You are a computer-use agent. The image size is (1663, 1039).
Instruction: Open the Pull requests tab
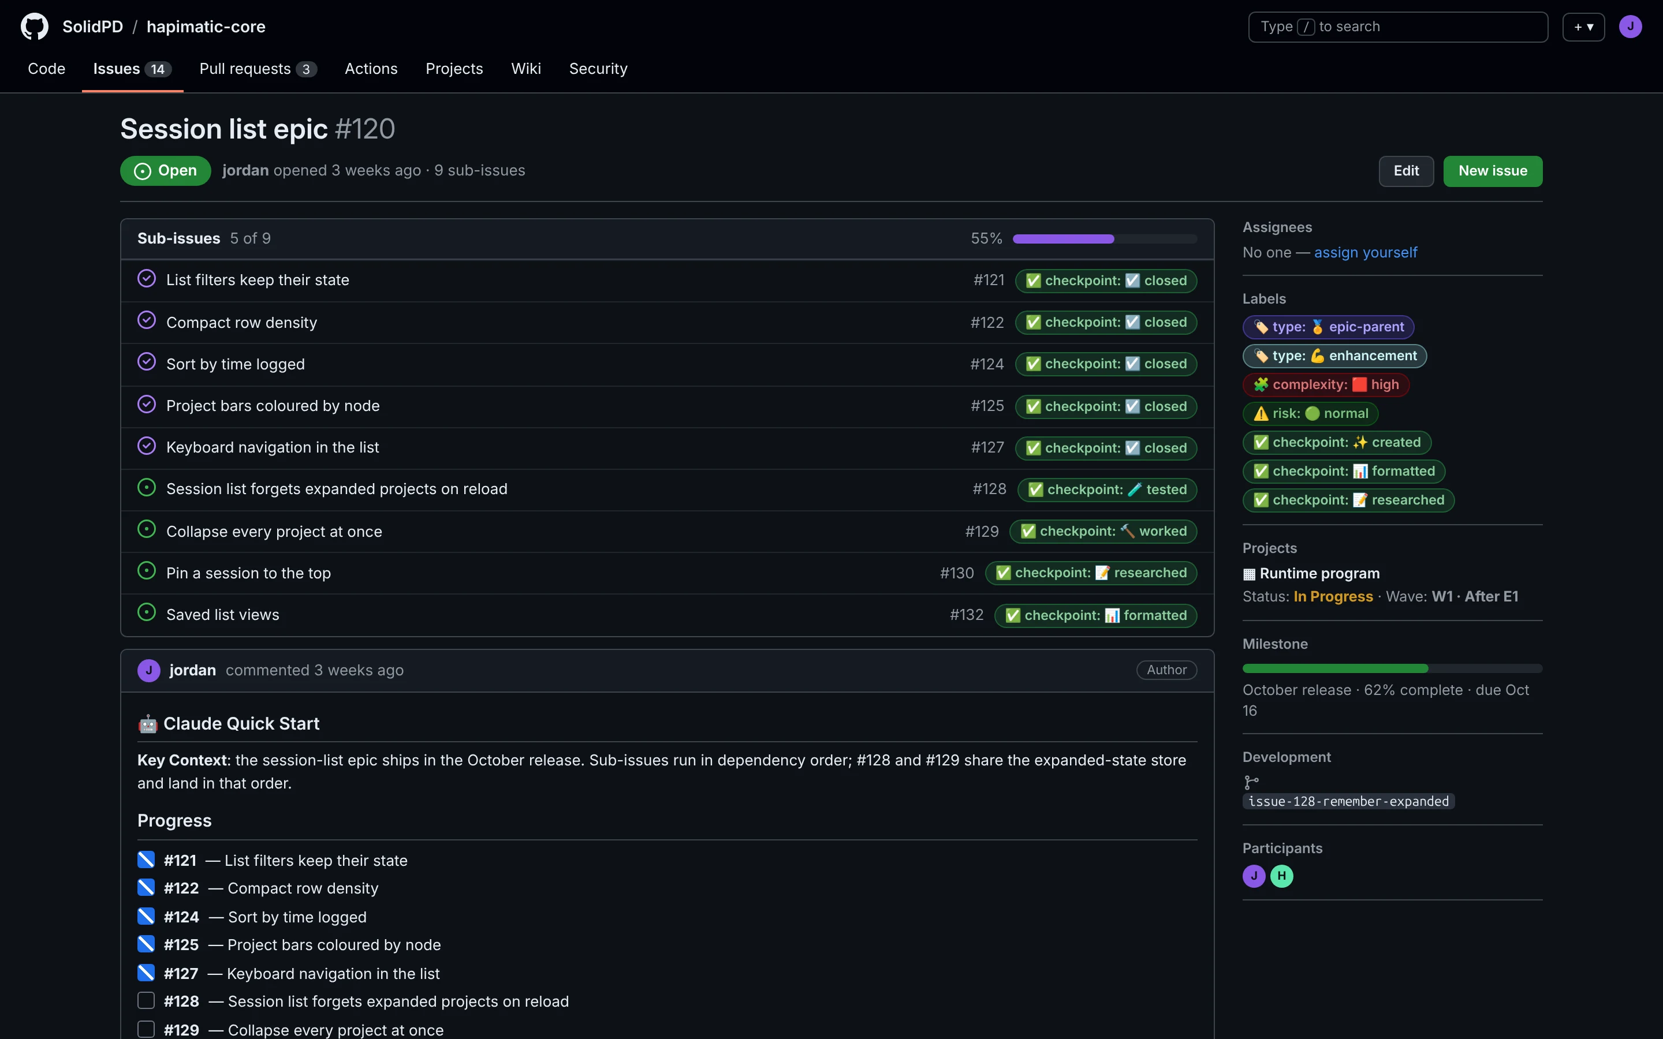258,69
